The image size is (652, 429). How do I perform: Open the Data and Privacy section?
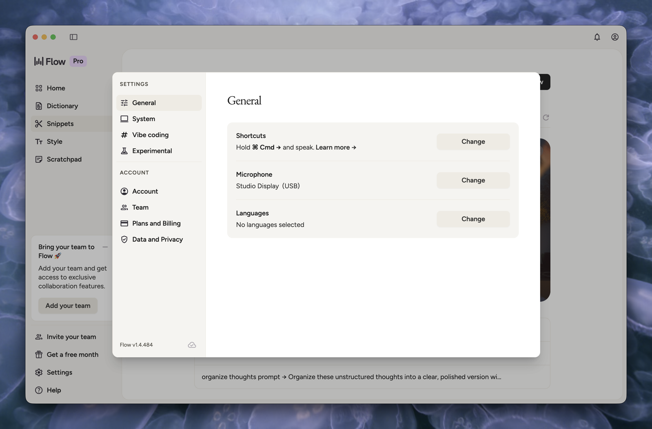click(x=157, y=239)
